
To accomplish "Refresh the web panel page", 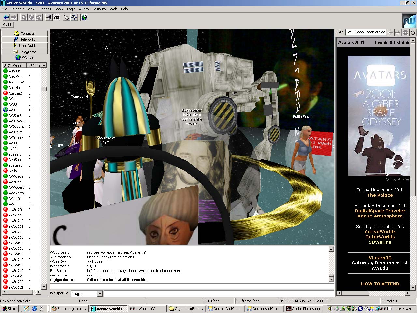I will tap(413, 32).
